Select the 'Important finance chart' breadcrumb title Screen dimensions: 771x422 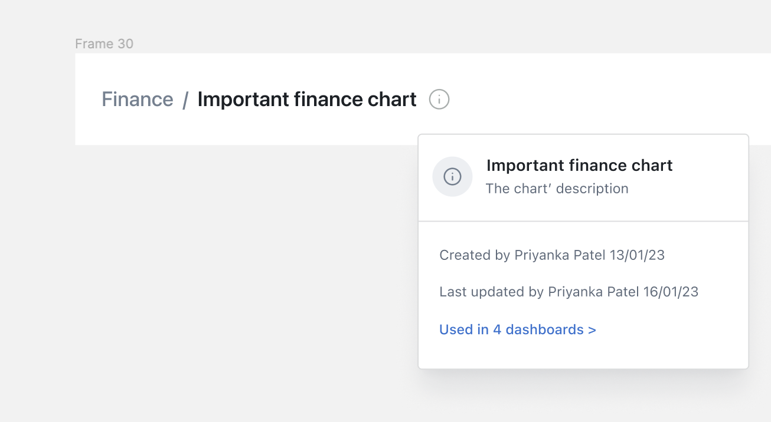pyautogui.click(x=306, y=100)
